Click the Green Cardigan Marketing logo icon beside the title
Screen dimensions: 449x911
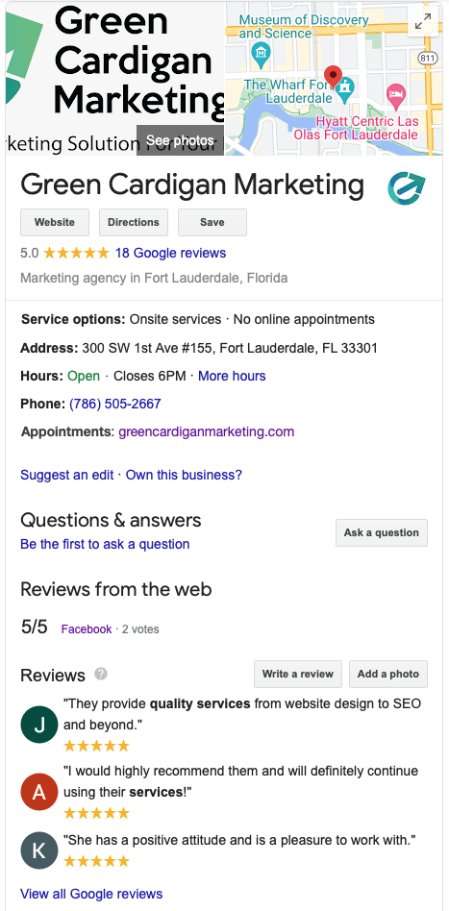pos(407,187)
